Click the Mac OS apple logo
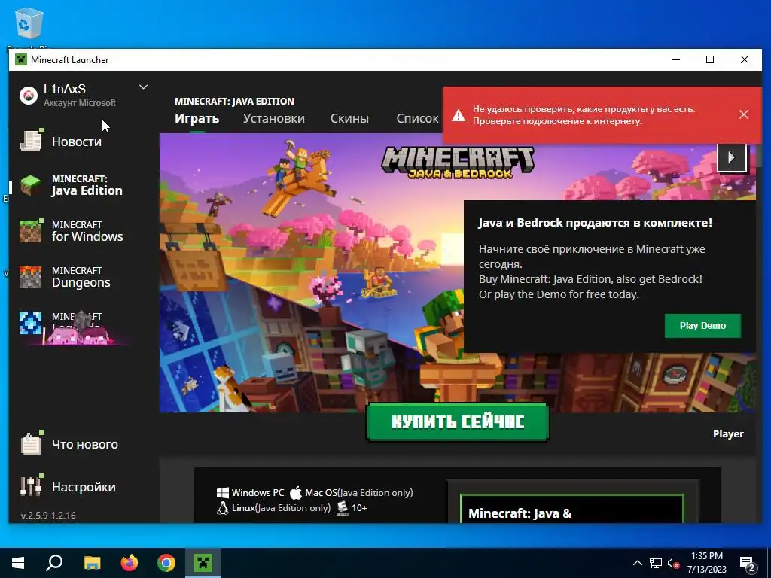 295,492
